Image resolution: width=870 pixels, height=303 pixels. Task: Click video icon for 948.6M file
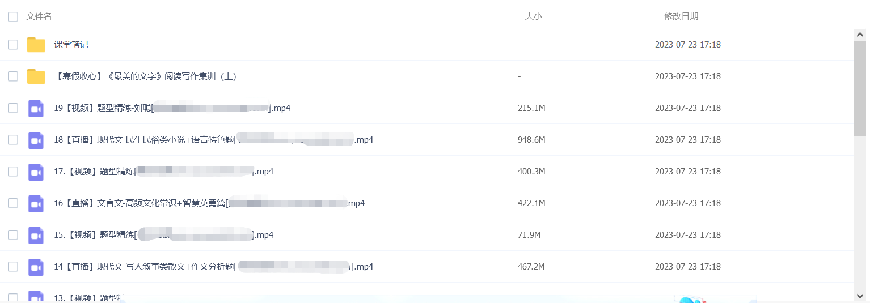(x=36, y=140)
